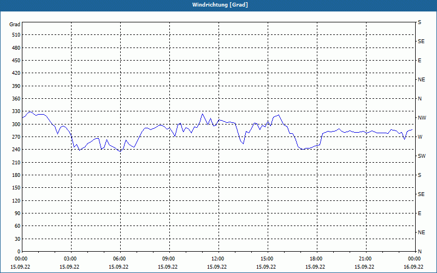
Task: Click the 480 y-axis value
Action: tap(16, 48)
